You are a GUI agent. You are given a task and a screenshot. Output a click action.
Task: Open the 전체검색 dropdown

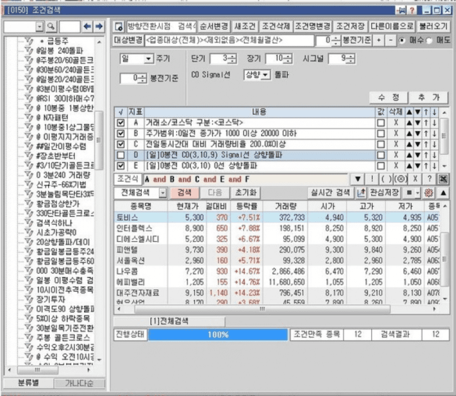point(163,193)
